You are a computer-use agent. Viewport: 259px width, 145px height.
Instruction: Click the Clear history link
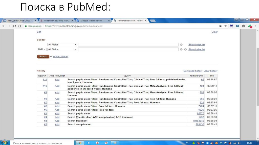(210, 71)
